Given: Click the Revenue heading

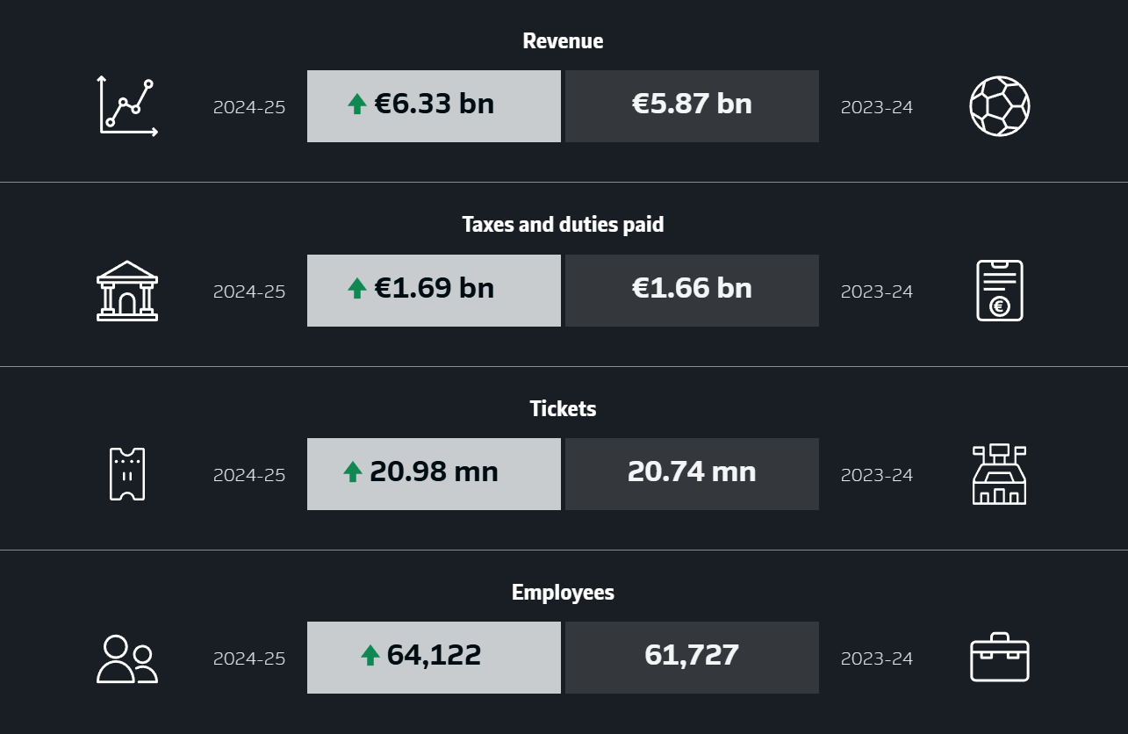Looking at the screenshot, I should point(563,41).
